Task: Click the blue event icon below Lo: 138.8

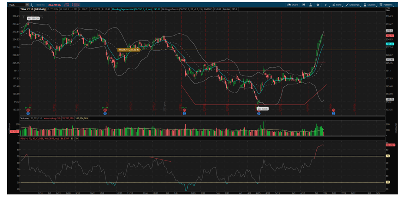Action: click(x=259, y=114)
